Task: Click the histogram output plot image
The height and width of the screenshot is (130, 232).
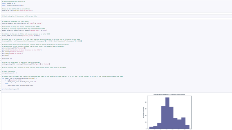Action: tap(167, 112)
